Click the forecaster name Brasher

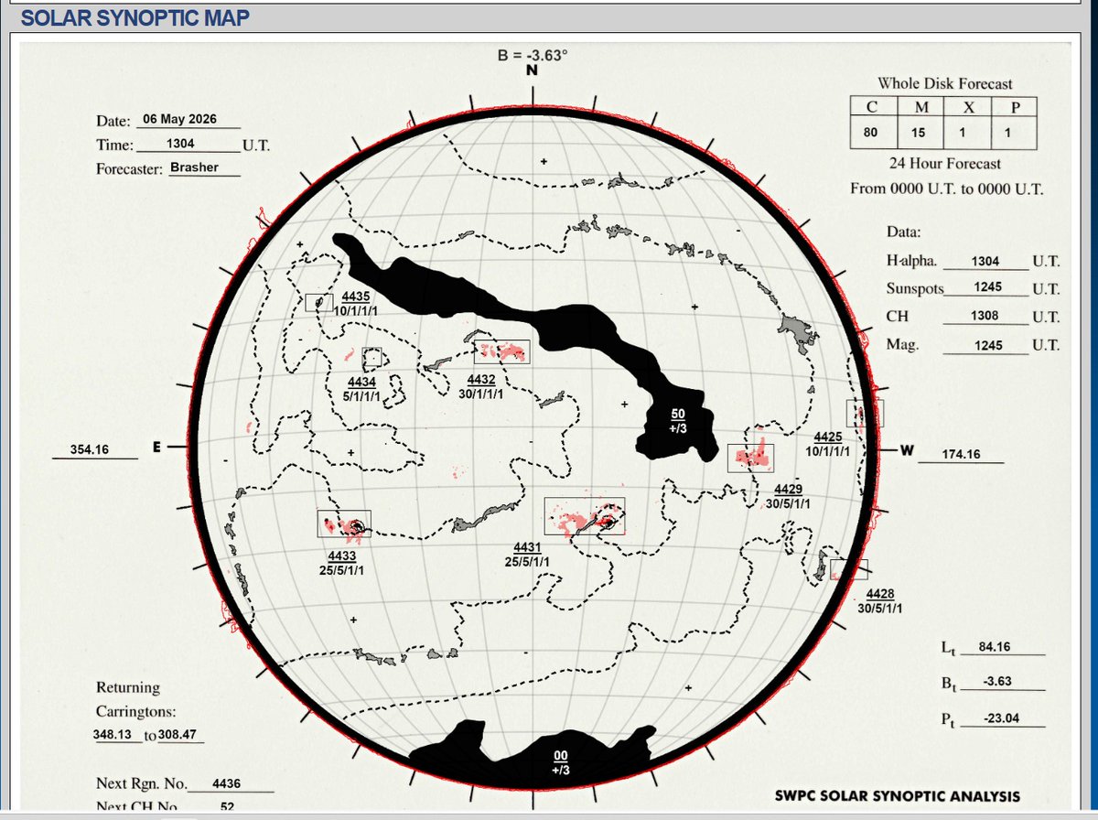point(194,167)
